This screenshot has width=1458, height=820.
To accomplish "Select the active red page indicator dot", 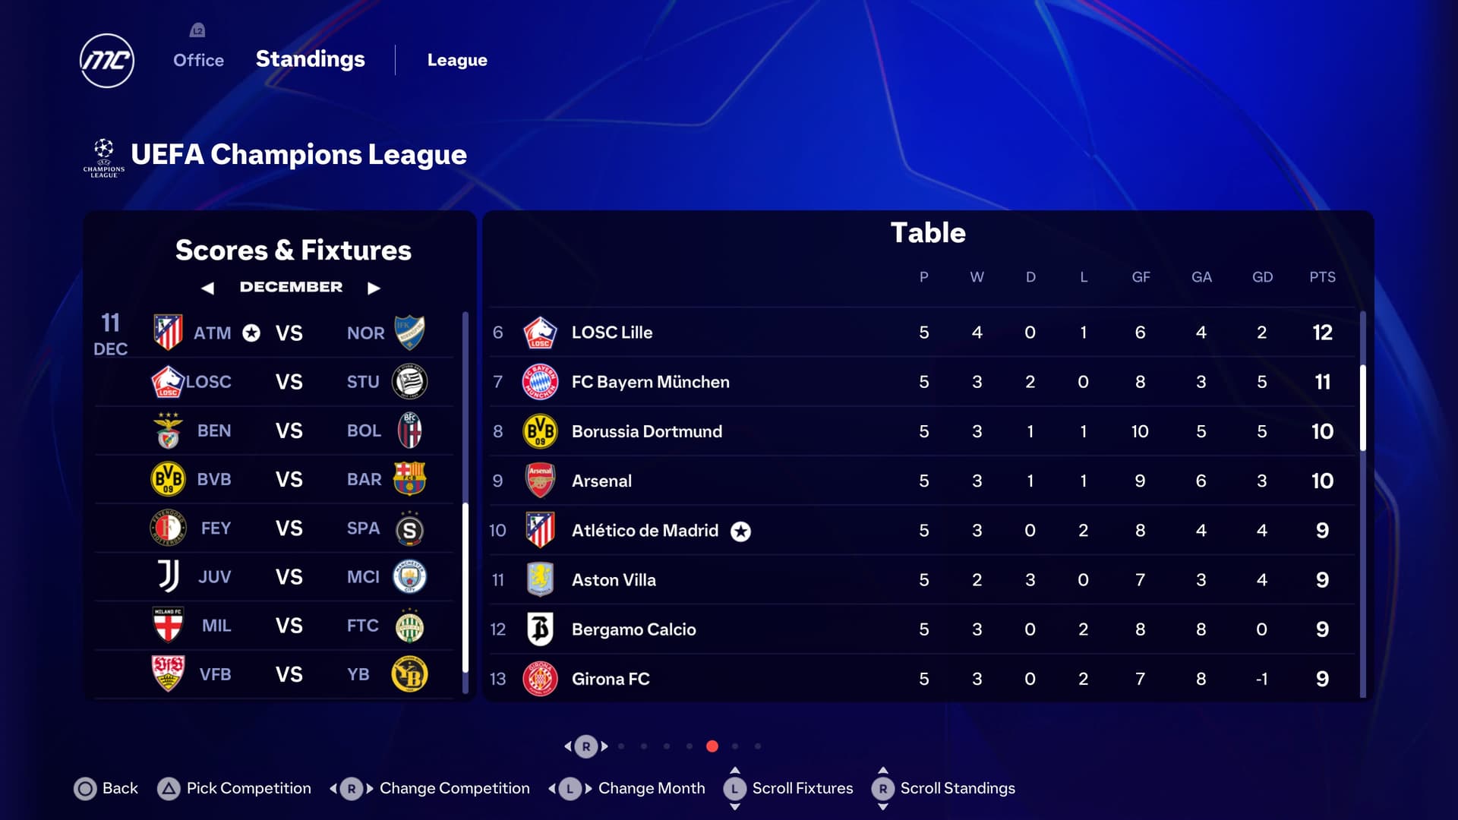I will tap(712, 746).
